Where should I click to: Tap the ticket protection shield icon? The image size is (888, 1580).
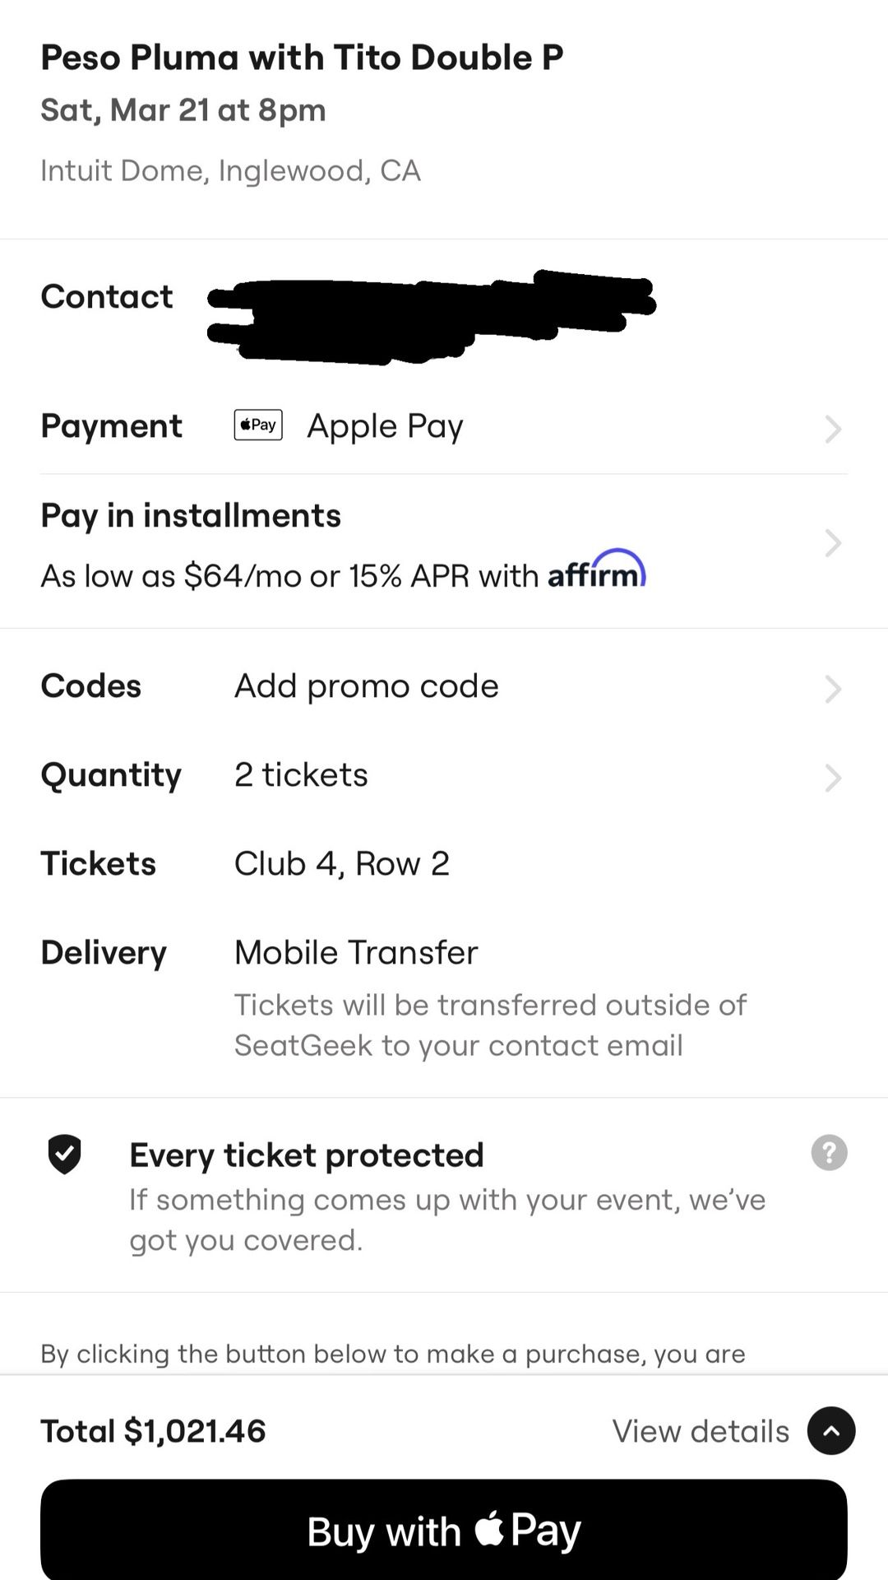[x=64, y=1154]
